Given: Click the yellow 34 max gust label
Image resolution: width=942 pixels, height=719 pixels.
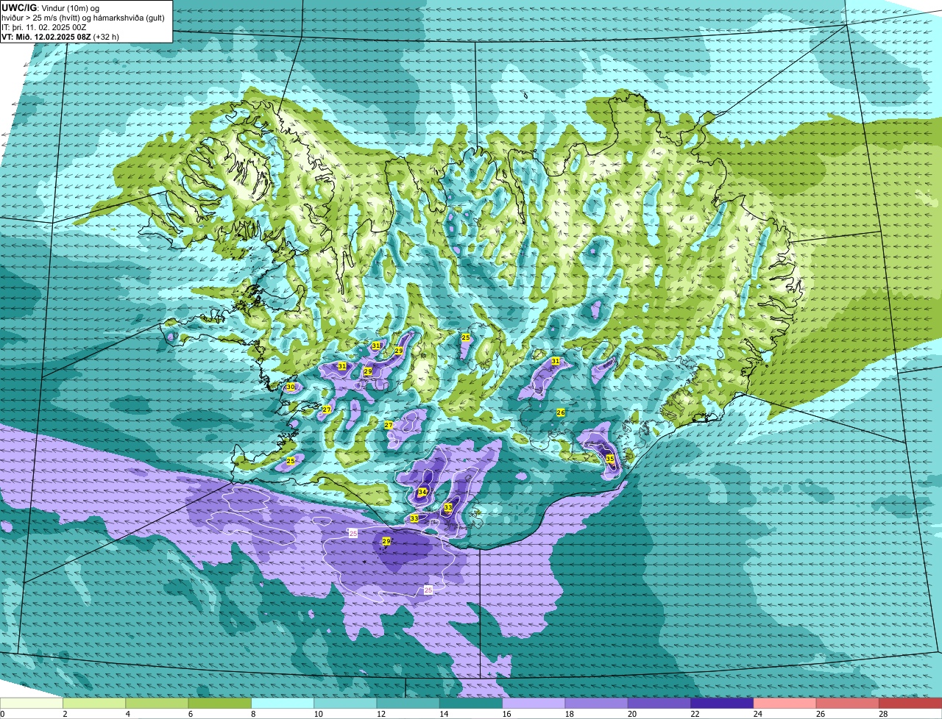Looking at the screenshot, I should pyautogui.click(x=422, y=492).
